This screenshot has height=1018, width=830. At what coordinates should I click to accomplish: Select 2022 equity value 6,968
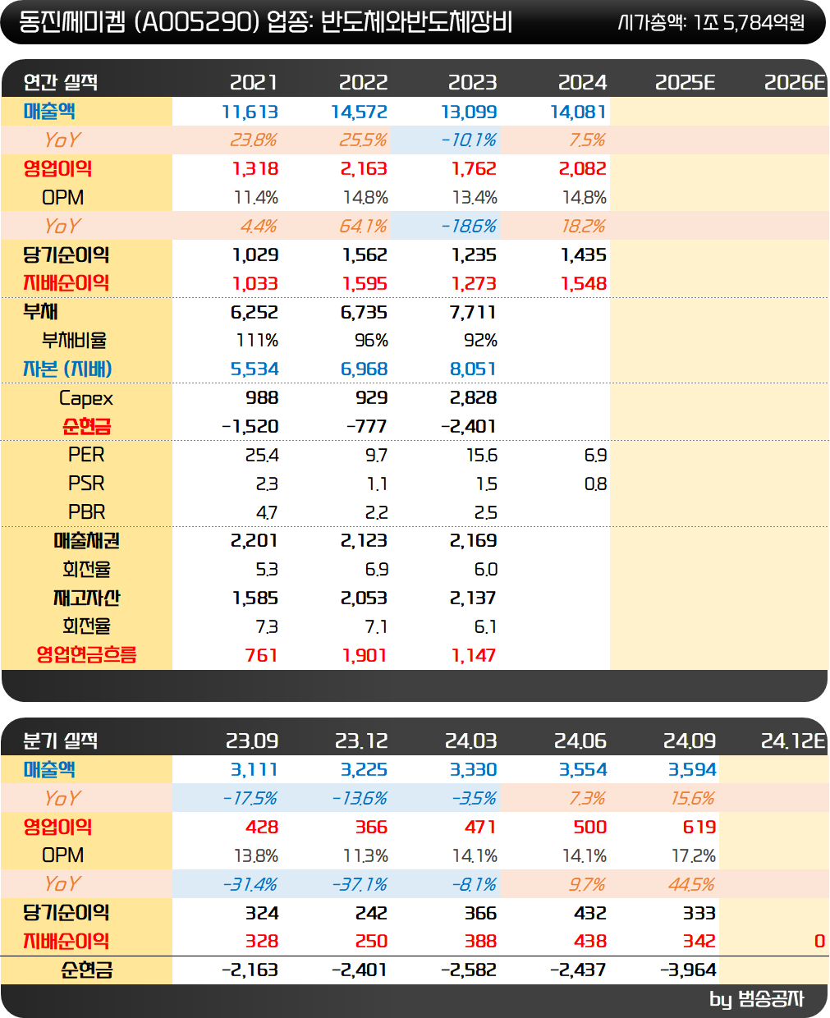tap(365, 369)
